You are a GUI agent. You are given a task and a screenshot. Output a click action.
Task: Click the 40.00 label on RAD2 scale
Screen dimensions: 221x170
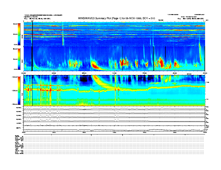[x=15, y=24]
